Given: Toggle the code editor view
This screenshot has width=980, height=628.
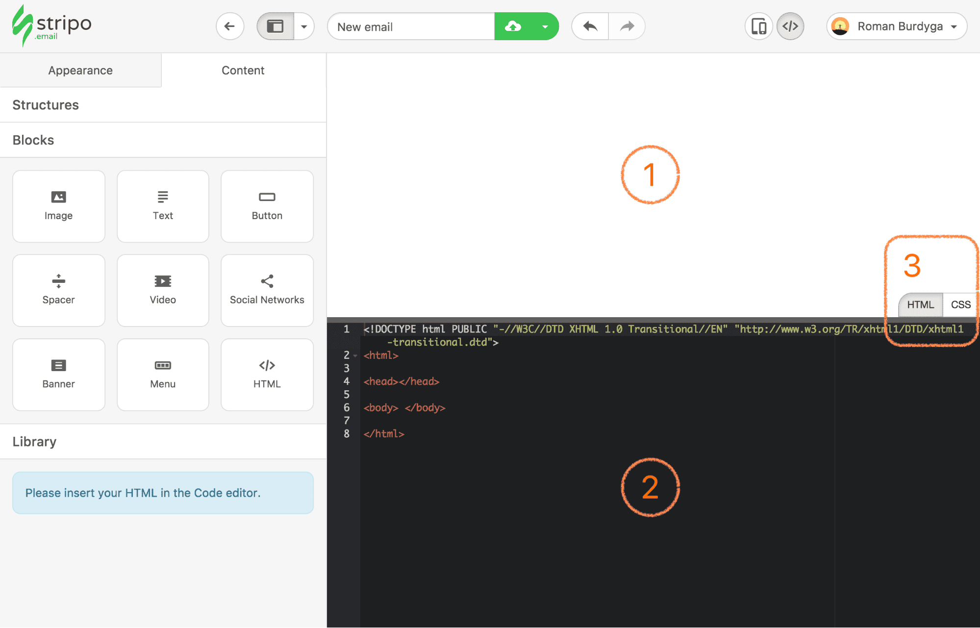Looking at the screenshot, I should 790,26.
